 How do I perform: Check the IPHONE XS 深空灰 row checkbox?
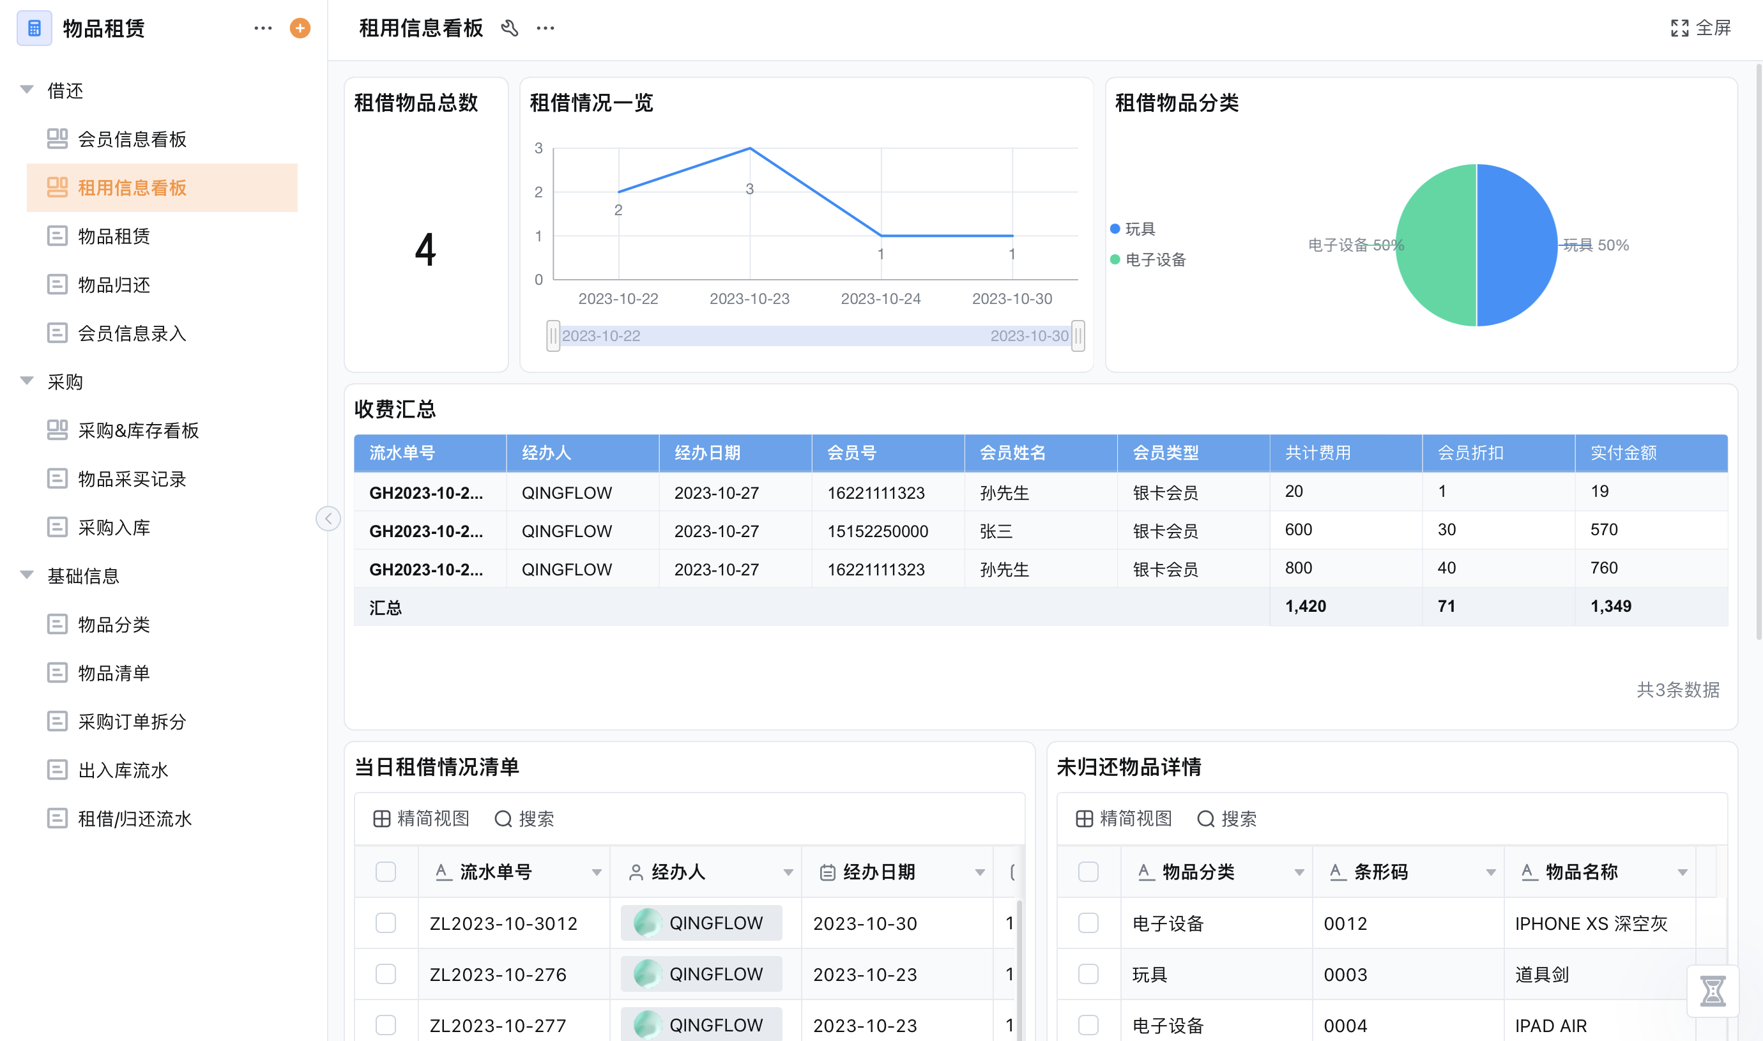click(1088, 923)
